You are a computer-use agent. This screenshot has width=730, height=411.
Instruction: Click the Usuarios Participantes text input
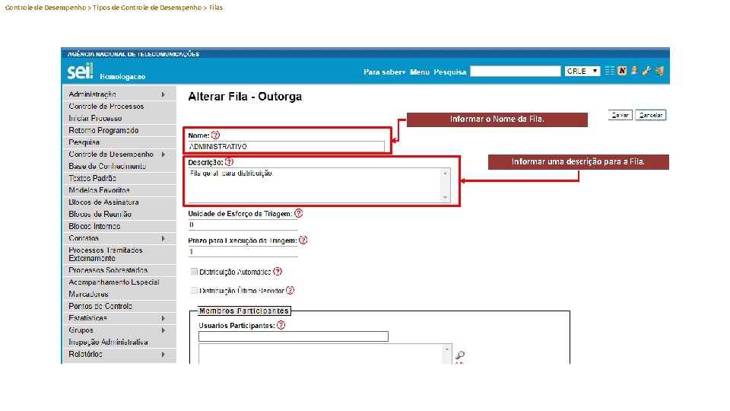pos(294,336)
